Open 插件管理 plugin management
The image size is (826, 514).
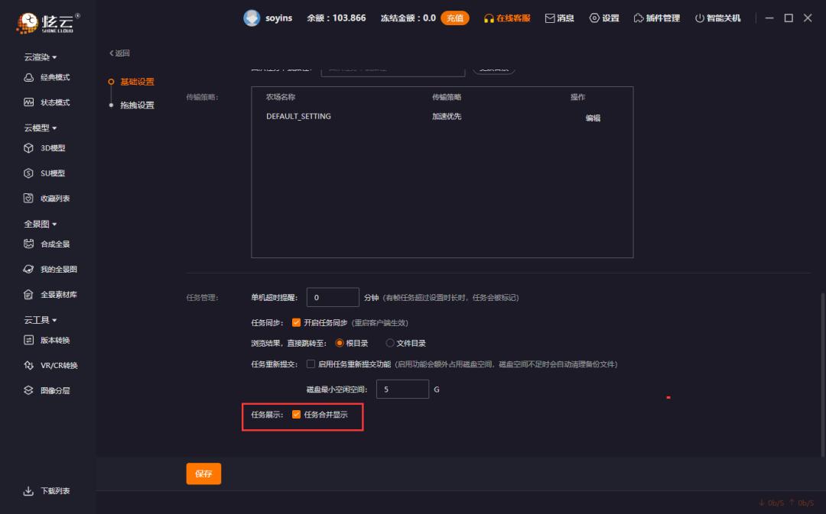pyautogui.click(x=656, y=18)
